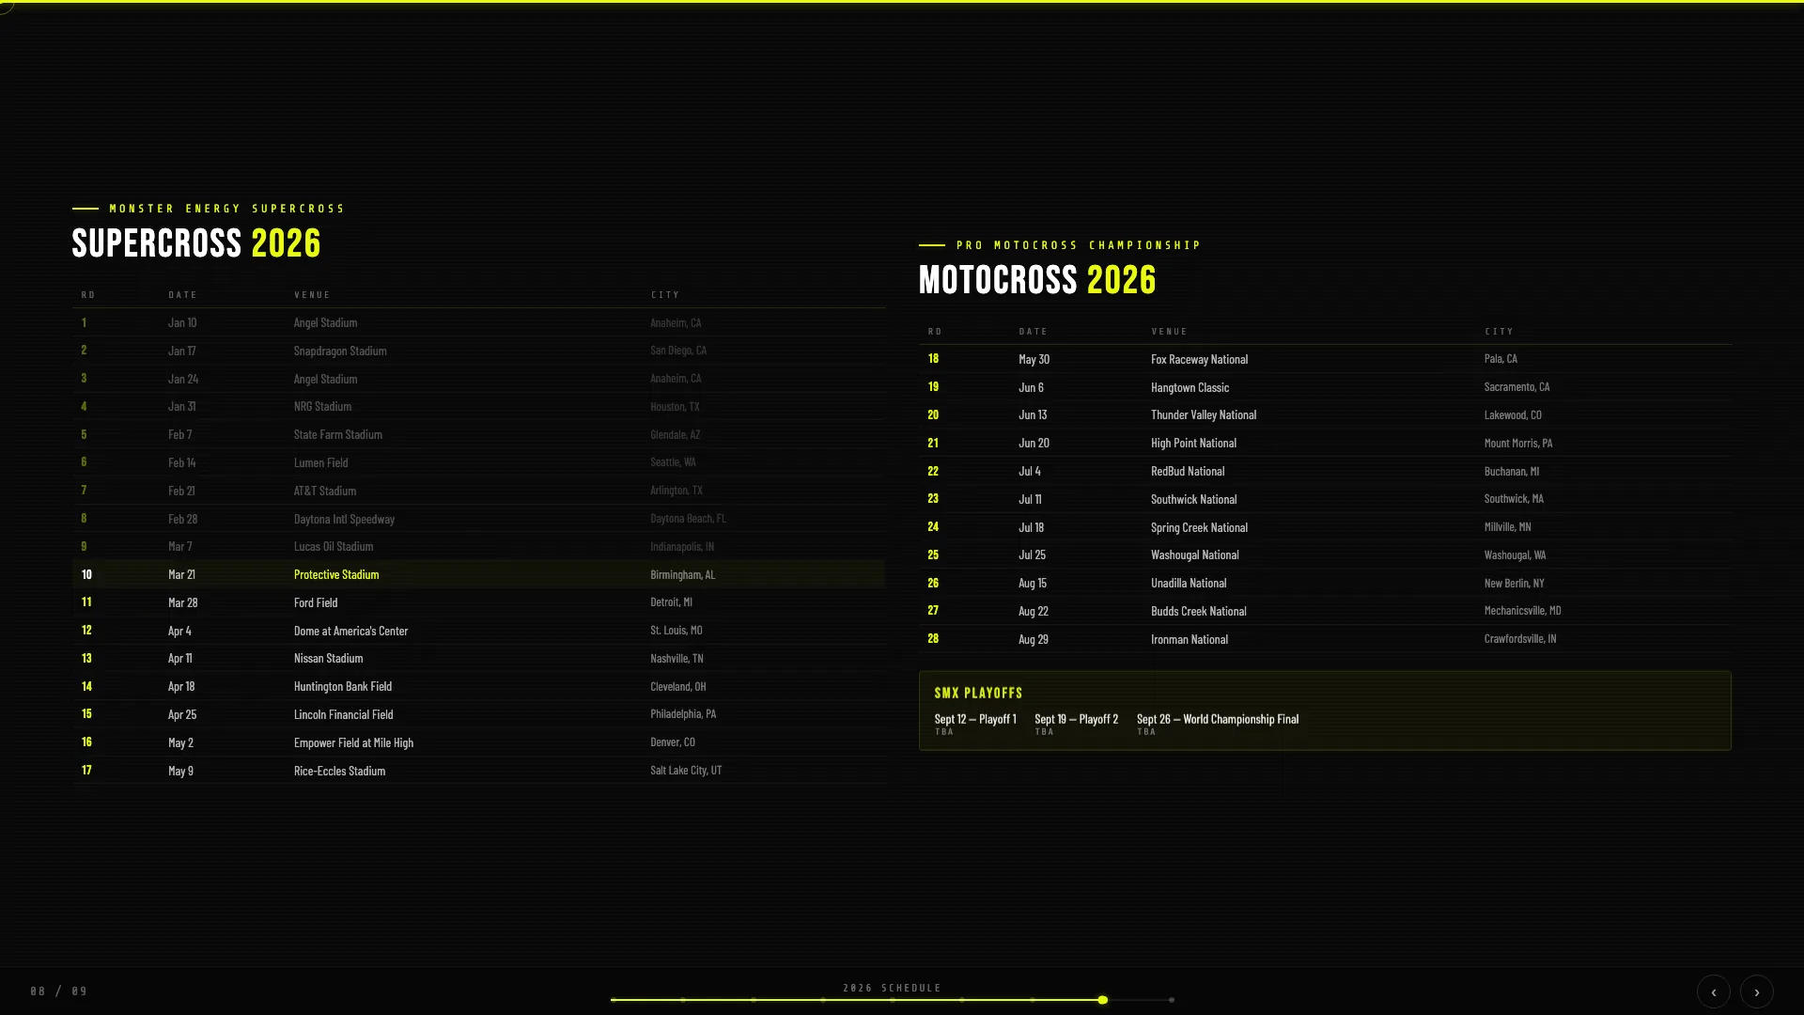Click the next page arrow

coord(1756,992)
